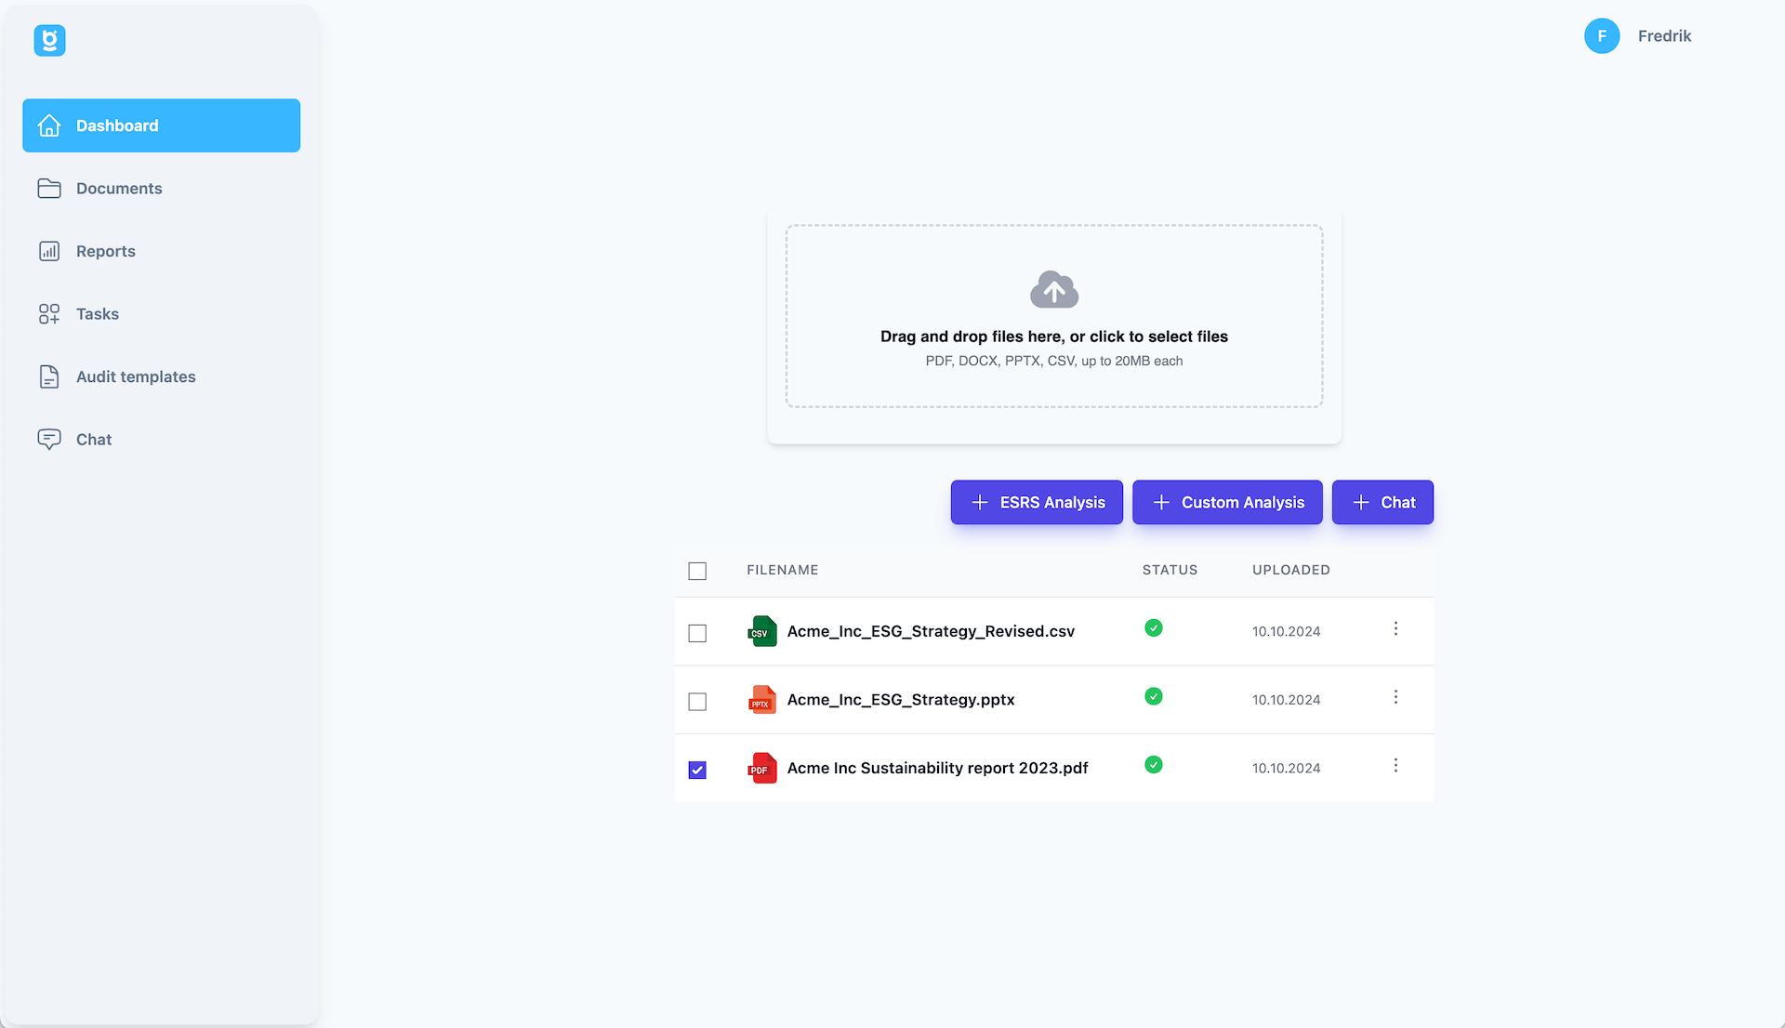Screen dimensions: 1785x1028
Task: Click the upload cloud icon in drop zone
Action: 1053,288
